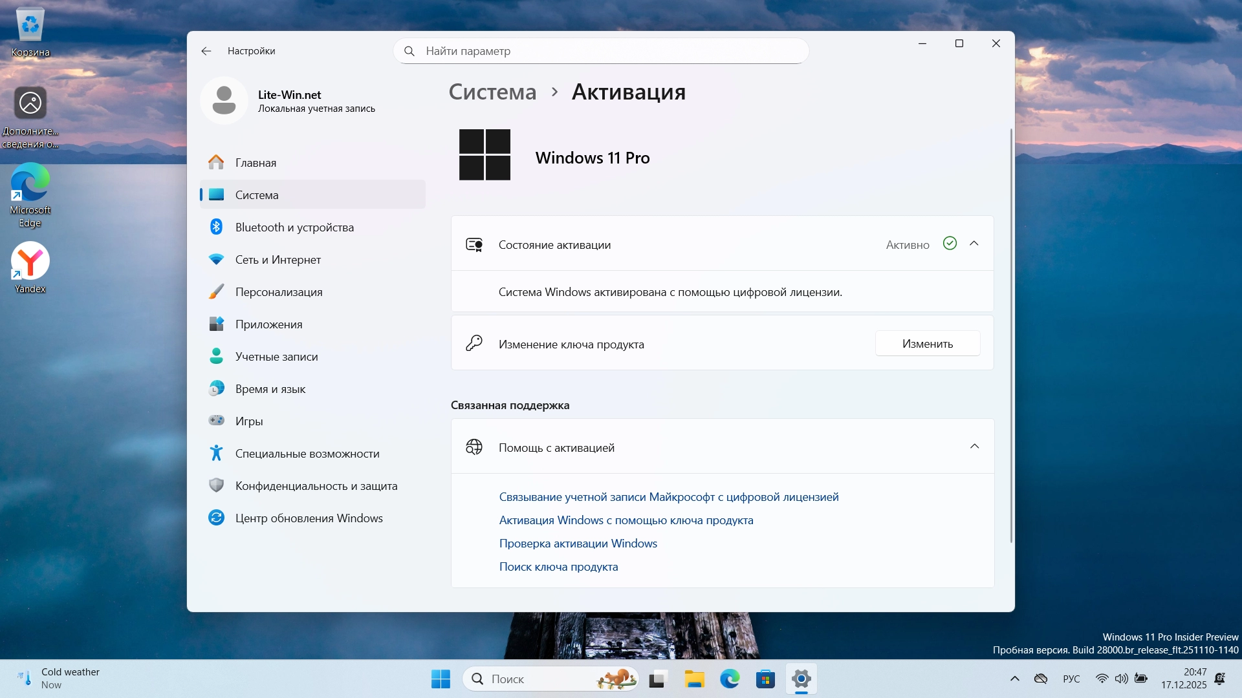Screen dimensions: 1242x698
Task: Open Проверка активации Windows link
Action: [578, 544]
